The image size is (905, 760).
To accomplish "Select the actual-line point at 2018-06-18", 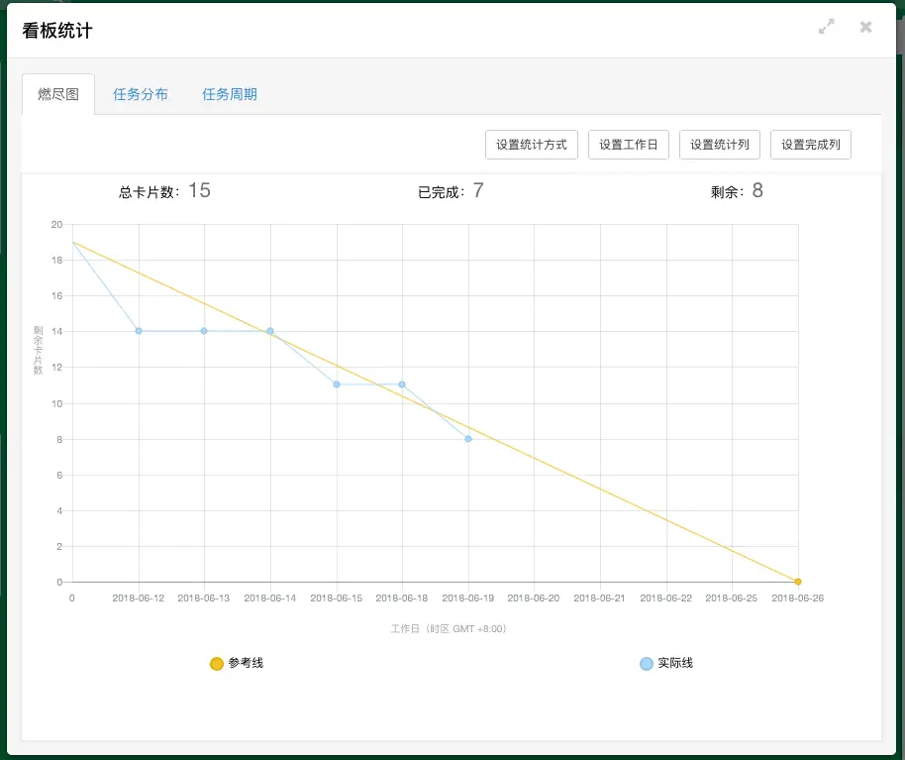I will (402, 384).
